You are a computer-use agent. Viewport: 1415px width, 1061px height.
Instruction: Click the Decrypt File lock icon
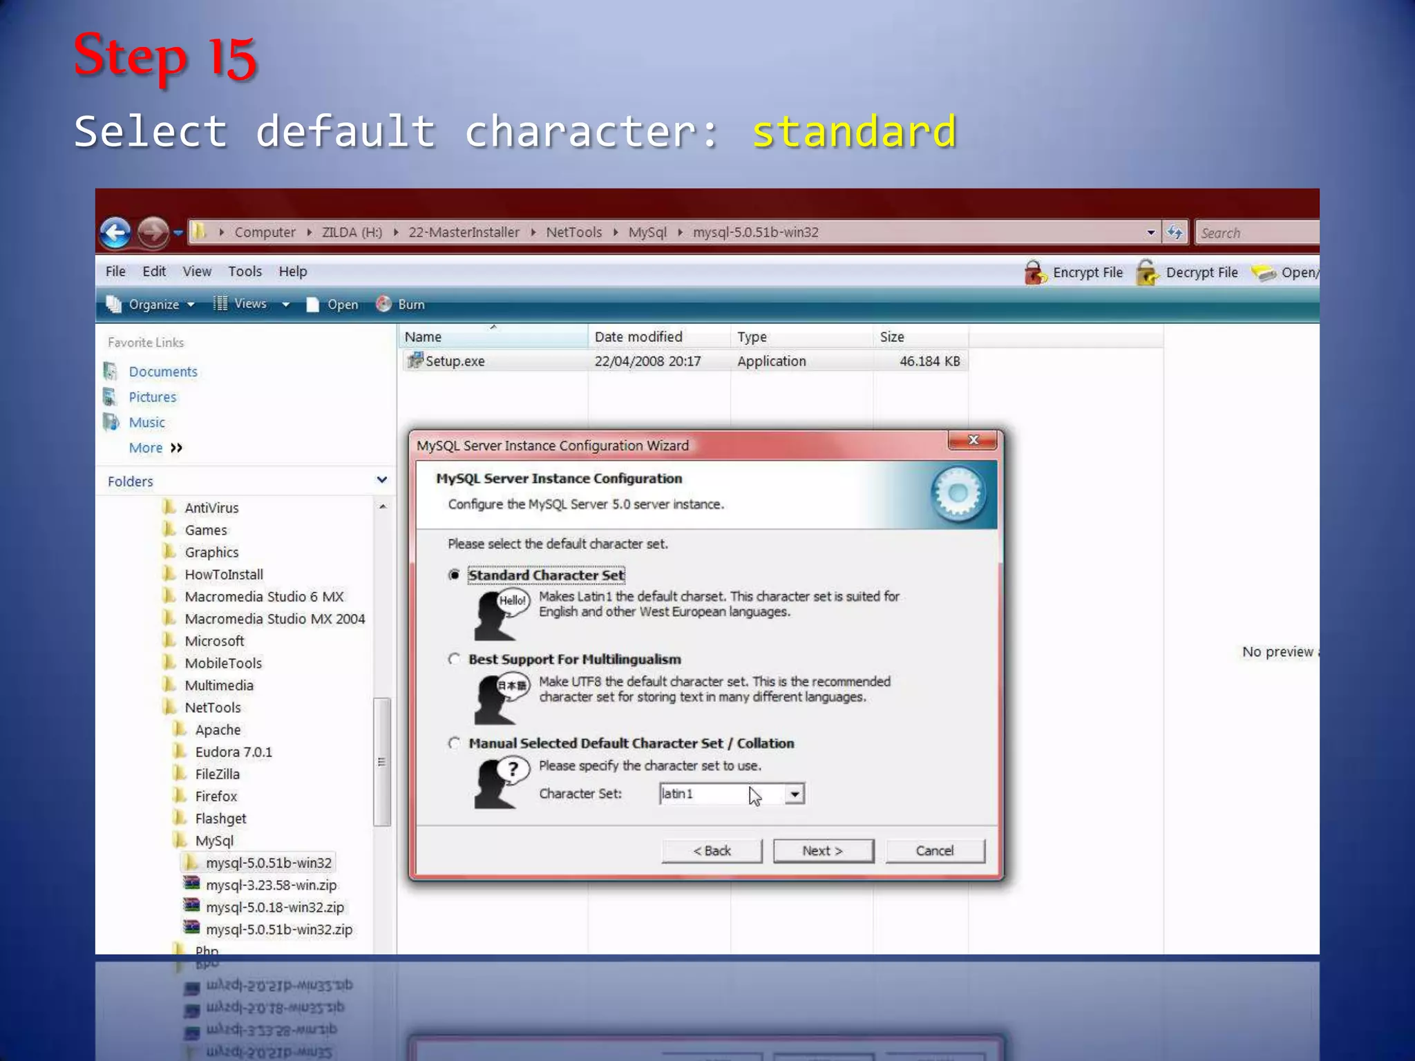pos(1148,272)
